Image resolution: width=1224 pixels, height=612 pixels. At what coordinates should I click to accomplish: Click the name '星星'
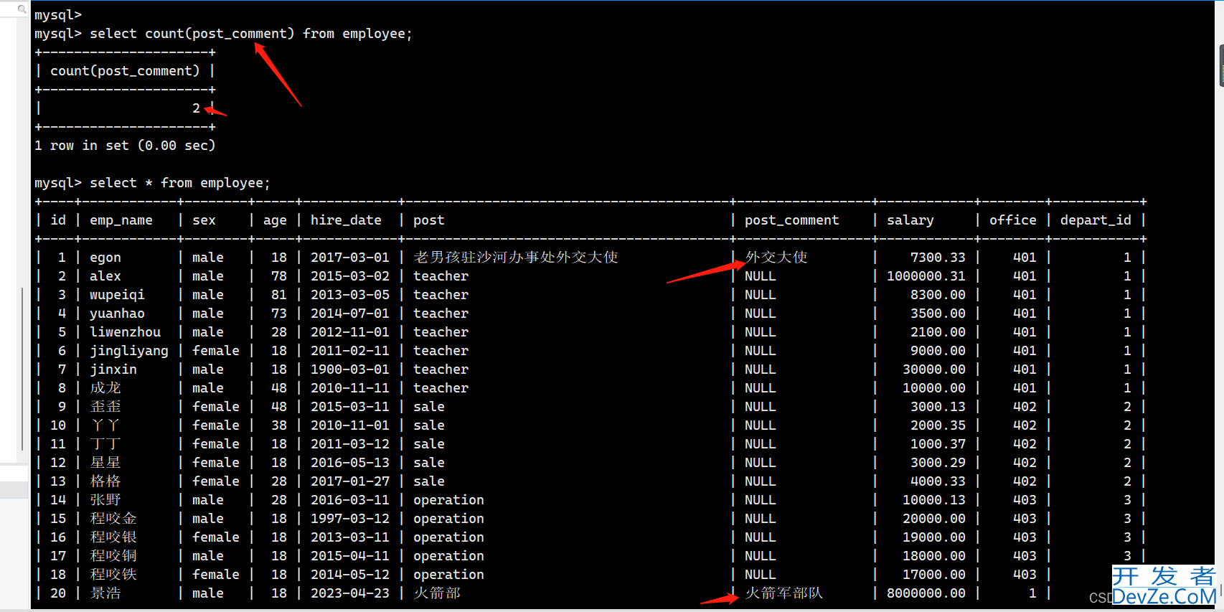pos(105,462)
